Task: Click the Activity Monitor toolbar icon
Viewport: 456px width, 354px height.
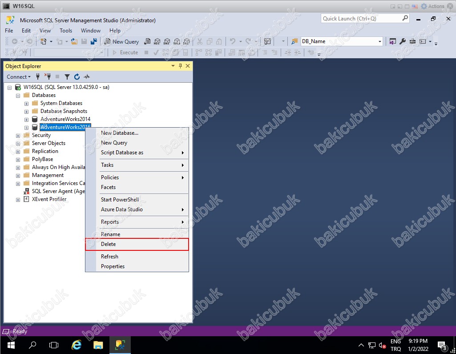Action: [267, 41]
